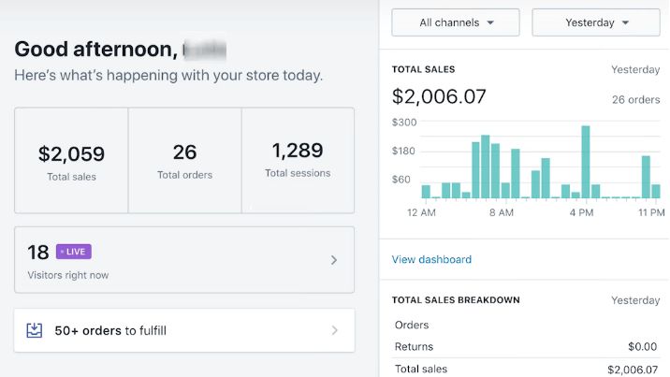The width and height of the screenshot is (670, 377).
Task: Click the TOTAL SALES BREAKDOWN heading
Action: [456, 299]
